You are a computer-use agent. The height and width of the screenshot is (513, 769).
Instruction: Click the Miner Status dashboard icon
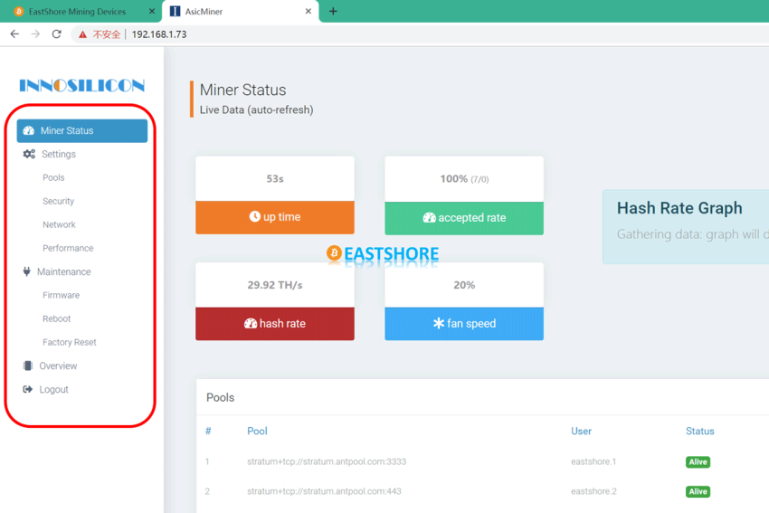click(x=29, y=131)
